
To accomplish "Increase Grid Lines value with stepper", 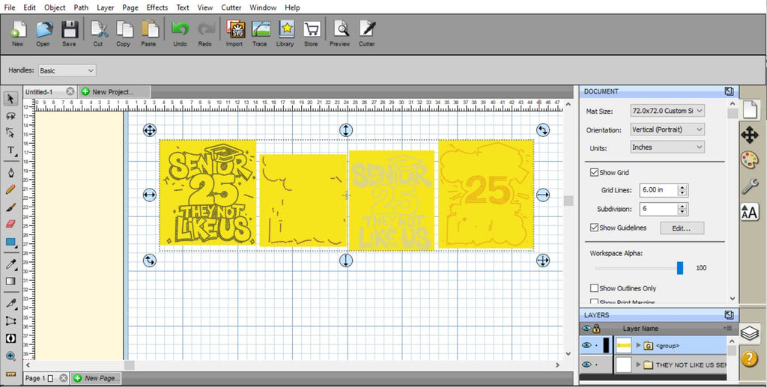I will 682,188.
